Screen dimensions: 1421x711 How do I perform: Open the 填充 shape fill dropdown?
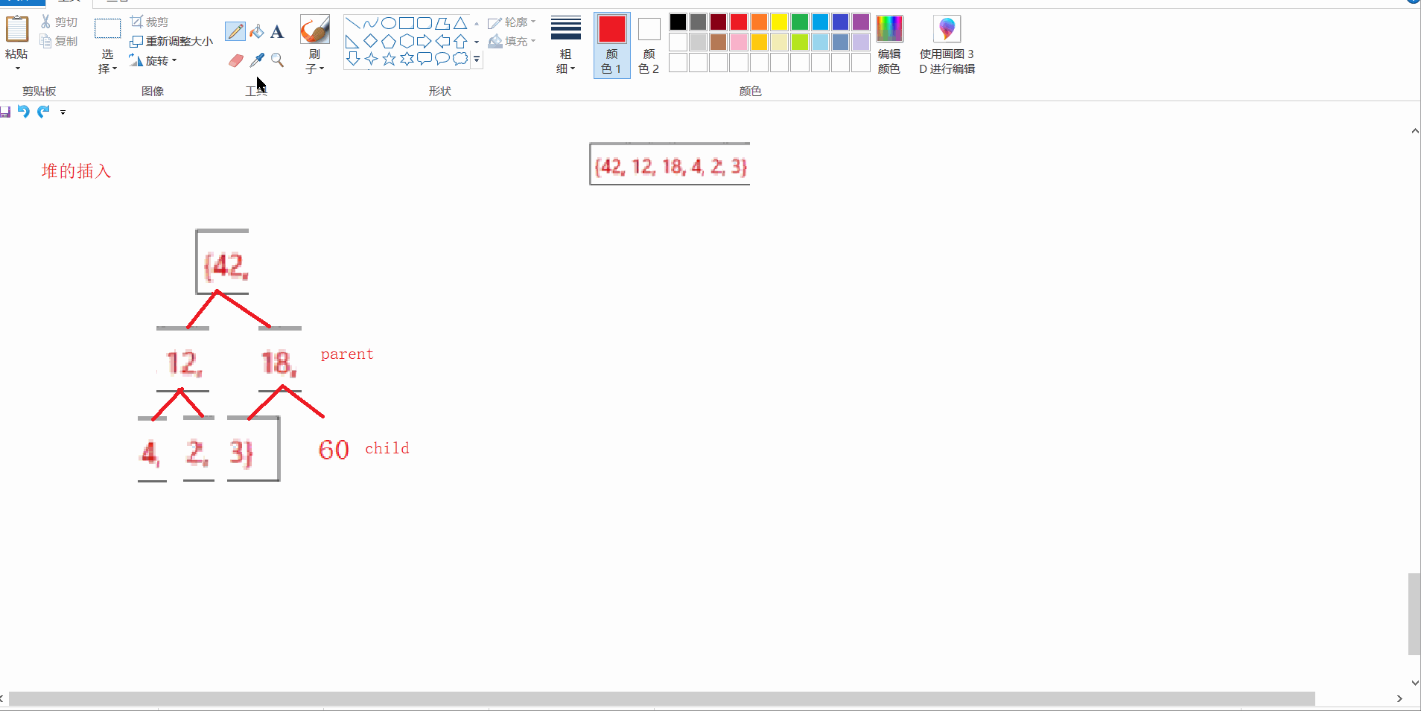[x=512, y=42]
